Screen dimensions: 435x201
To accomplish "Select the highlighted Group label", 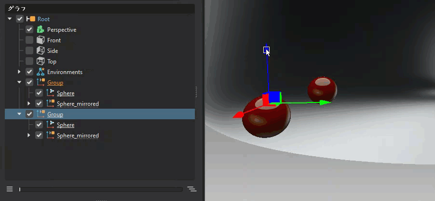I will tap(55, 114).
